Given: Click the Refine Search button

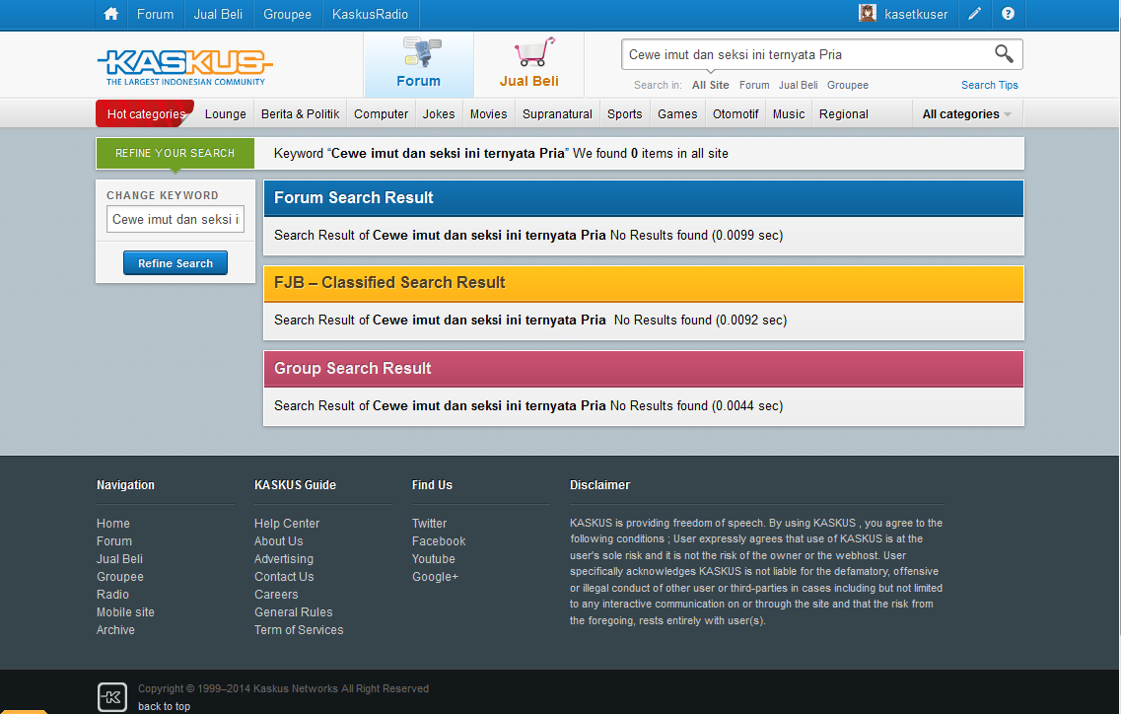Looking at the screenshot, I should [x=175, y=263].
